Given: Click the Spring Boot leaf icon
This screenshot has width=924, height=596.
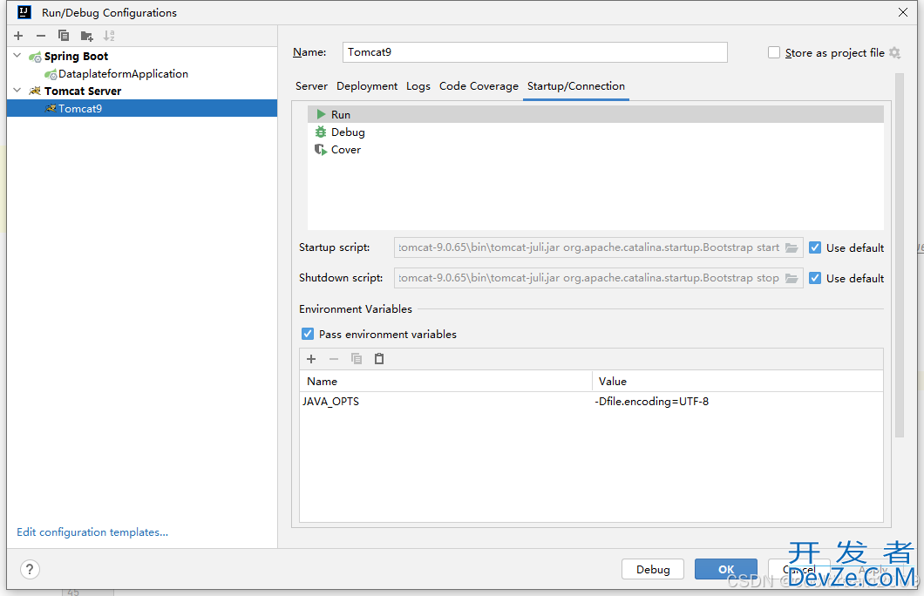Looking at the screenshot, I should coord(35,57).
